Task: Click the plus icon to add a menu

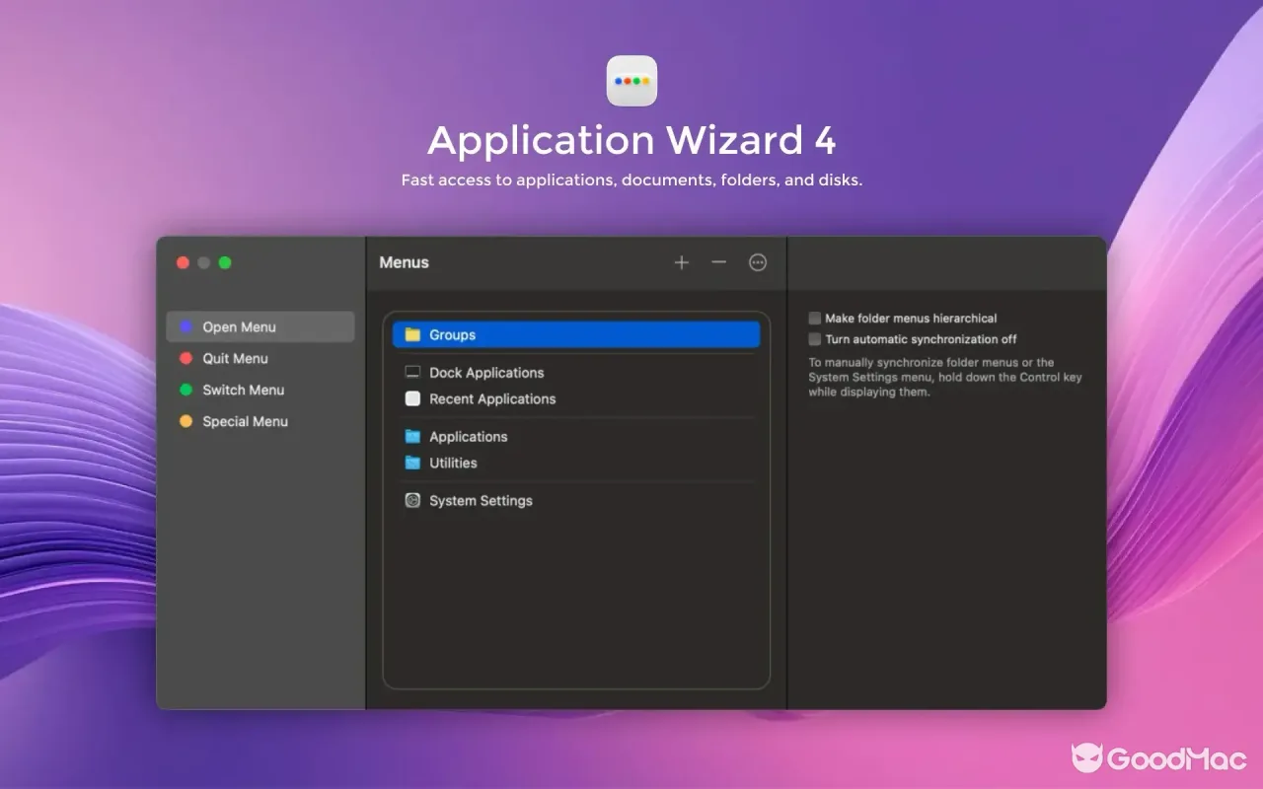Action: point(682,262)
